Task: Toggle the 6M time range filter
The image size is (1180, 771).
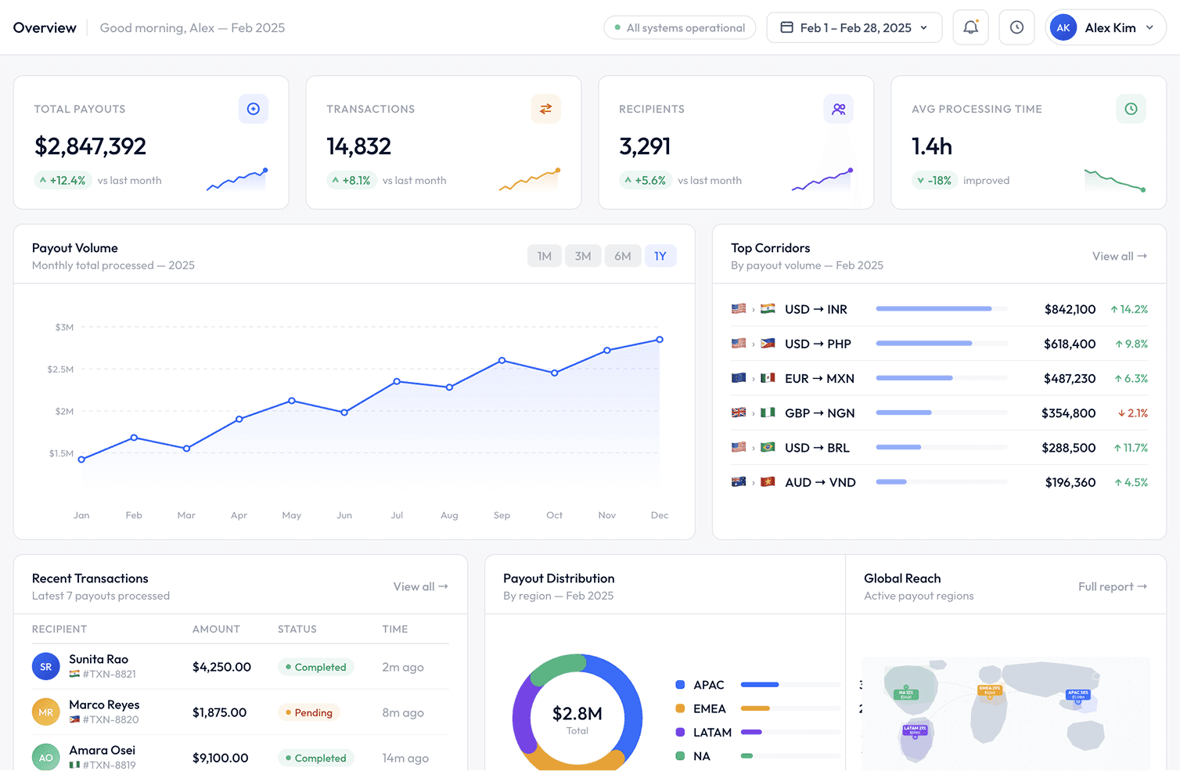Action: [x=623, y=255]
